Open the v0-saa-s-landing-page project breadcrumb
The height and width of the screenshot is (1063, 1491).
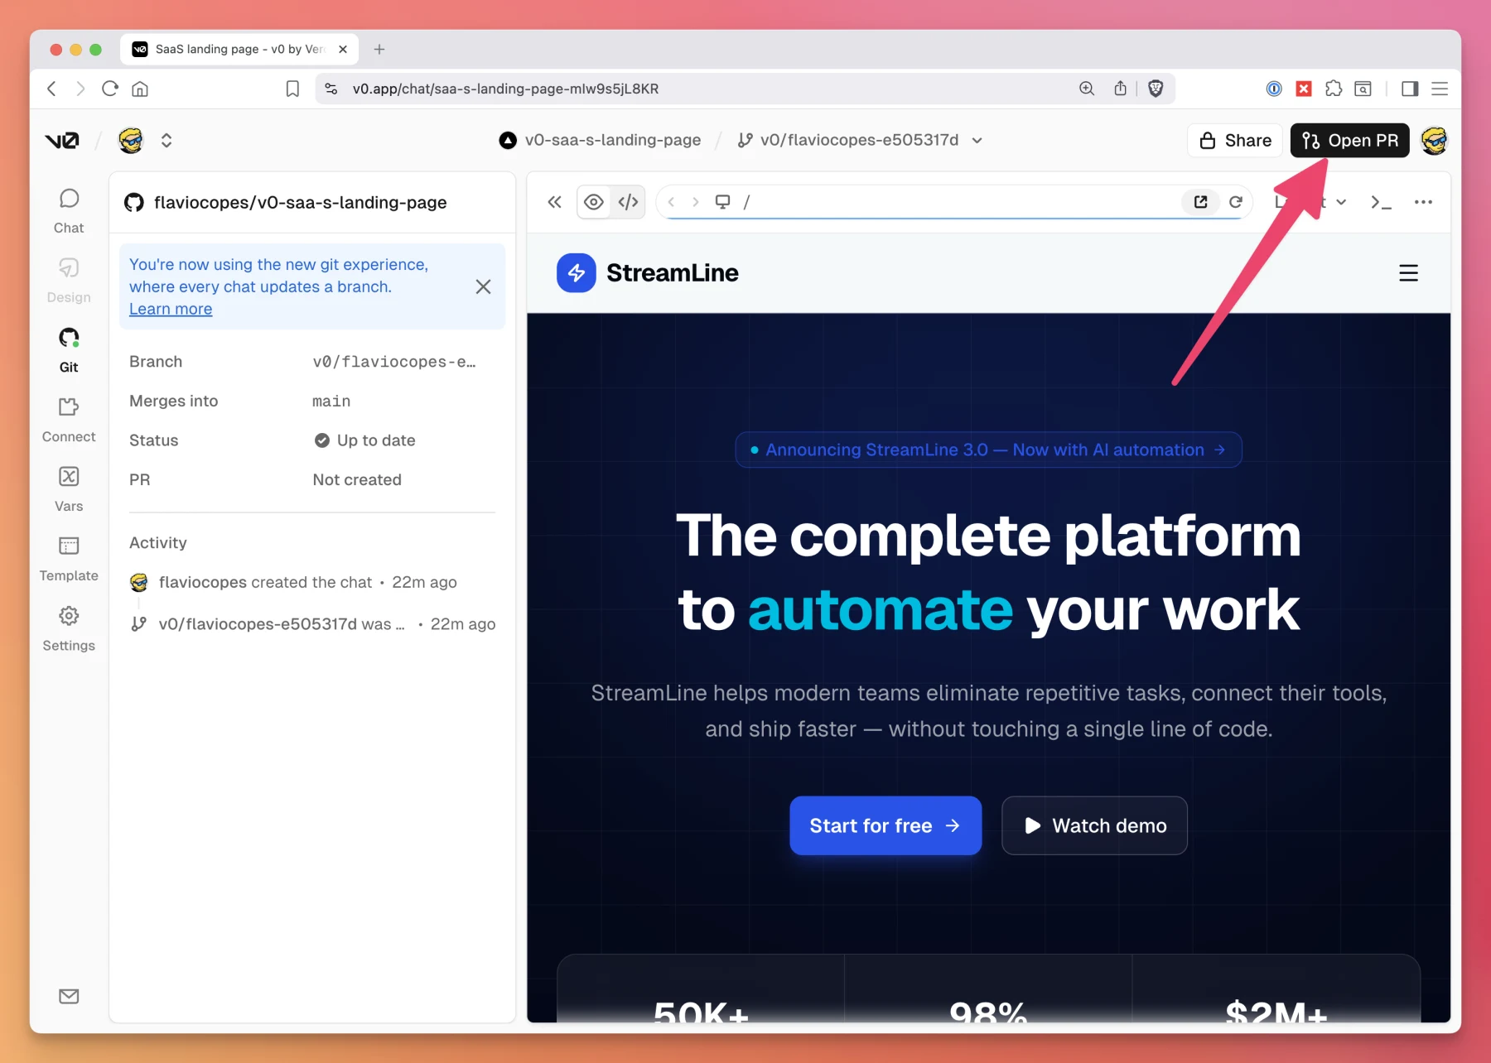click(600, 140)
